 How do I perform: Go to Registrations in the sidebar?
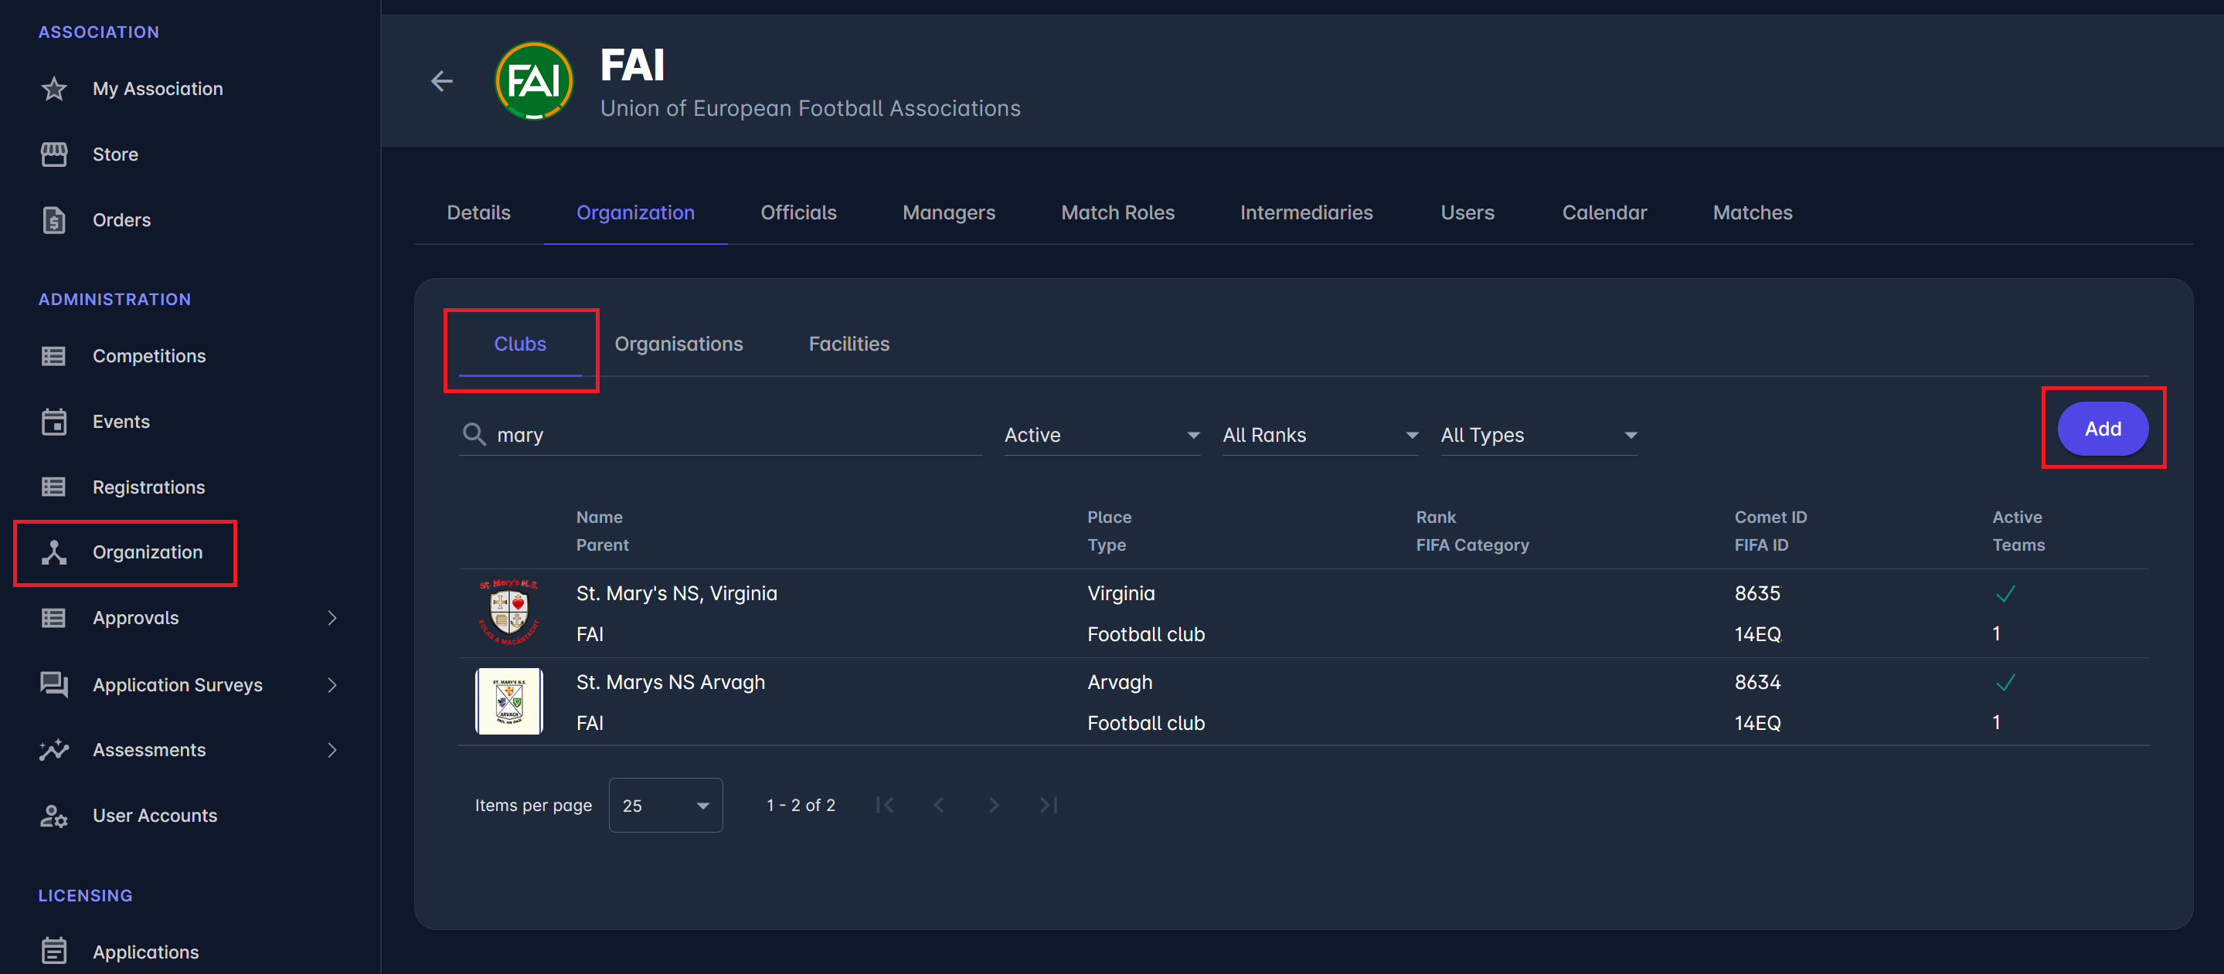click(149, 487)
